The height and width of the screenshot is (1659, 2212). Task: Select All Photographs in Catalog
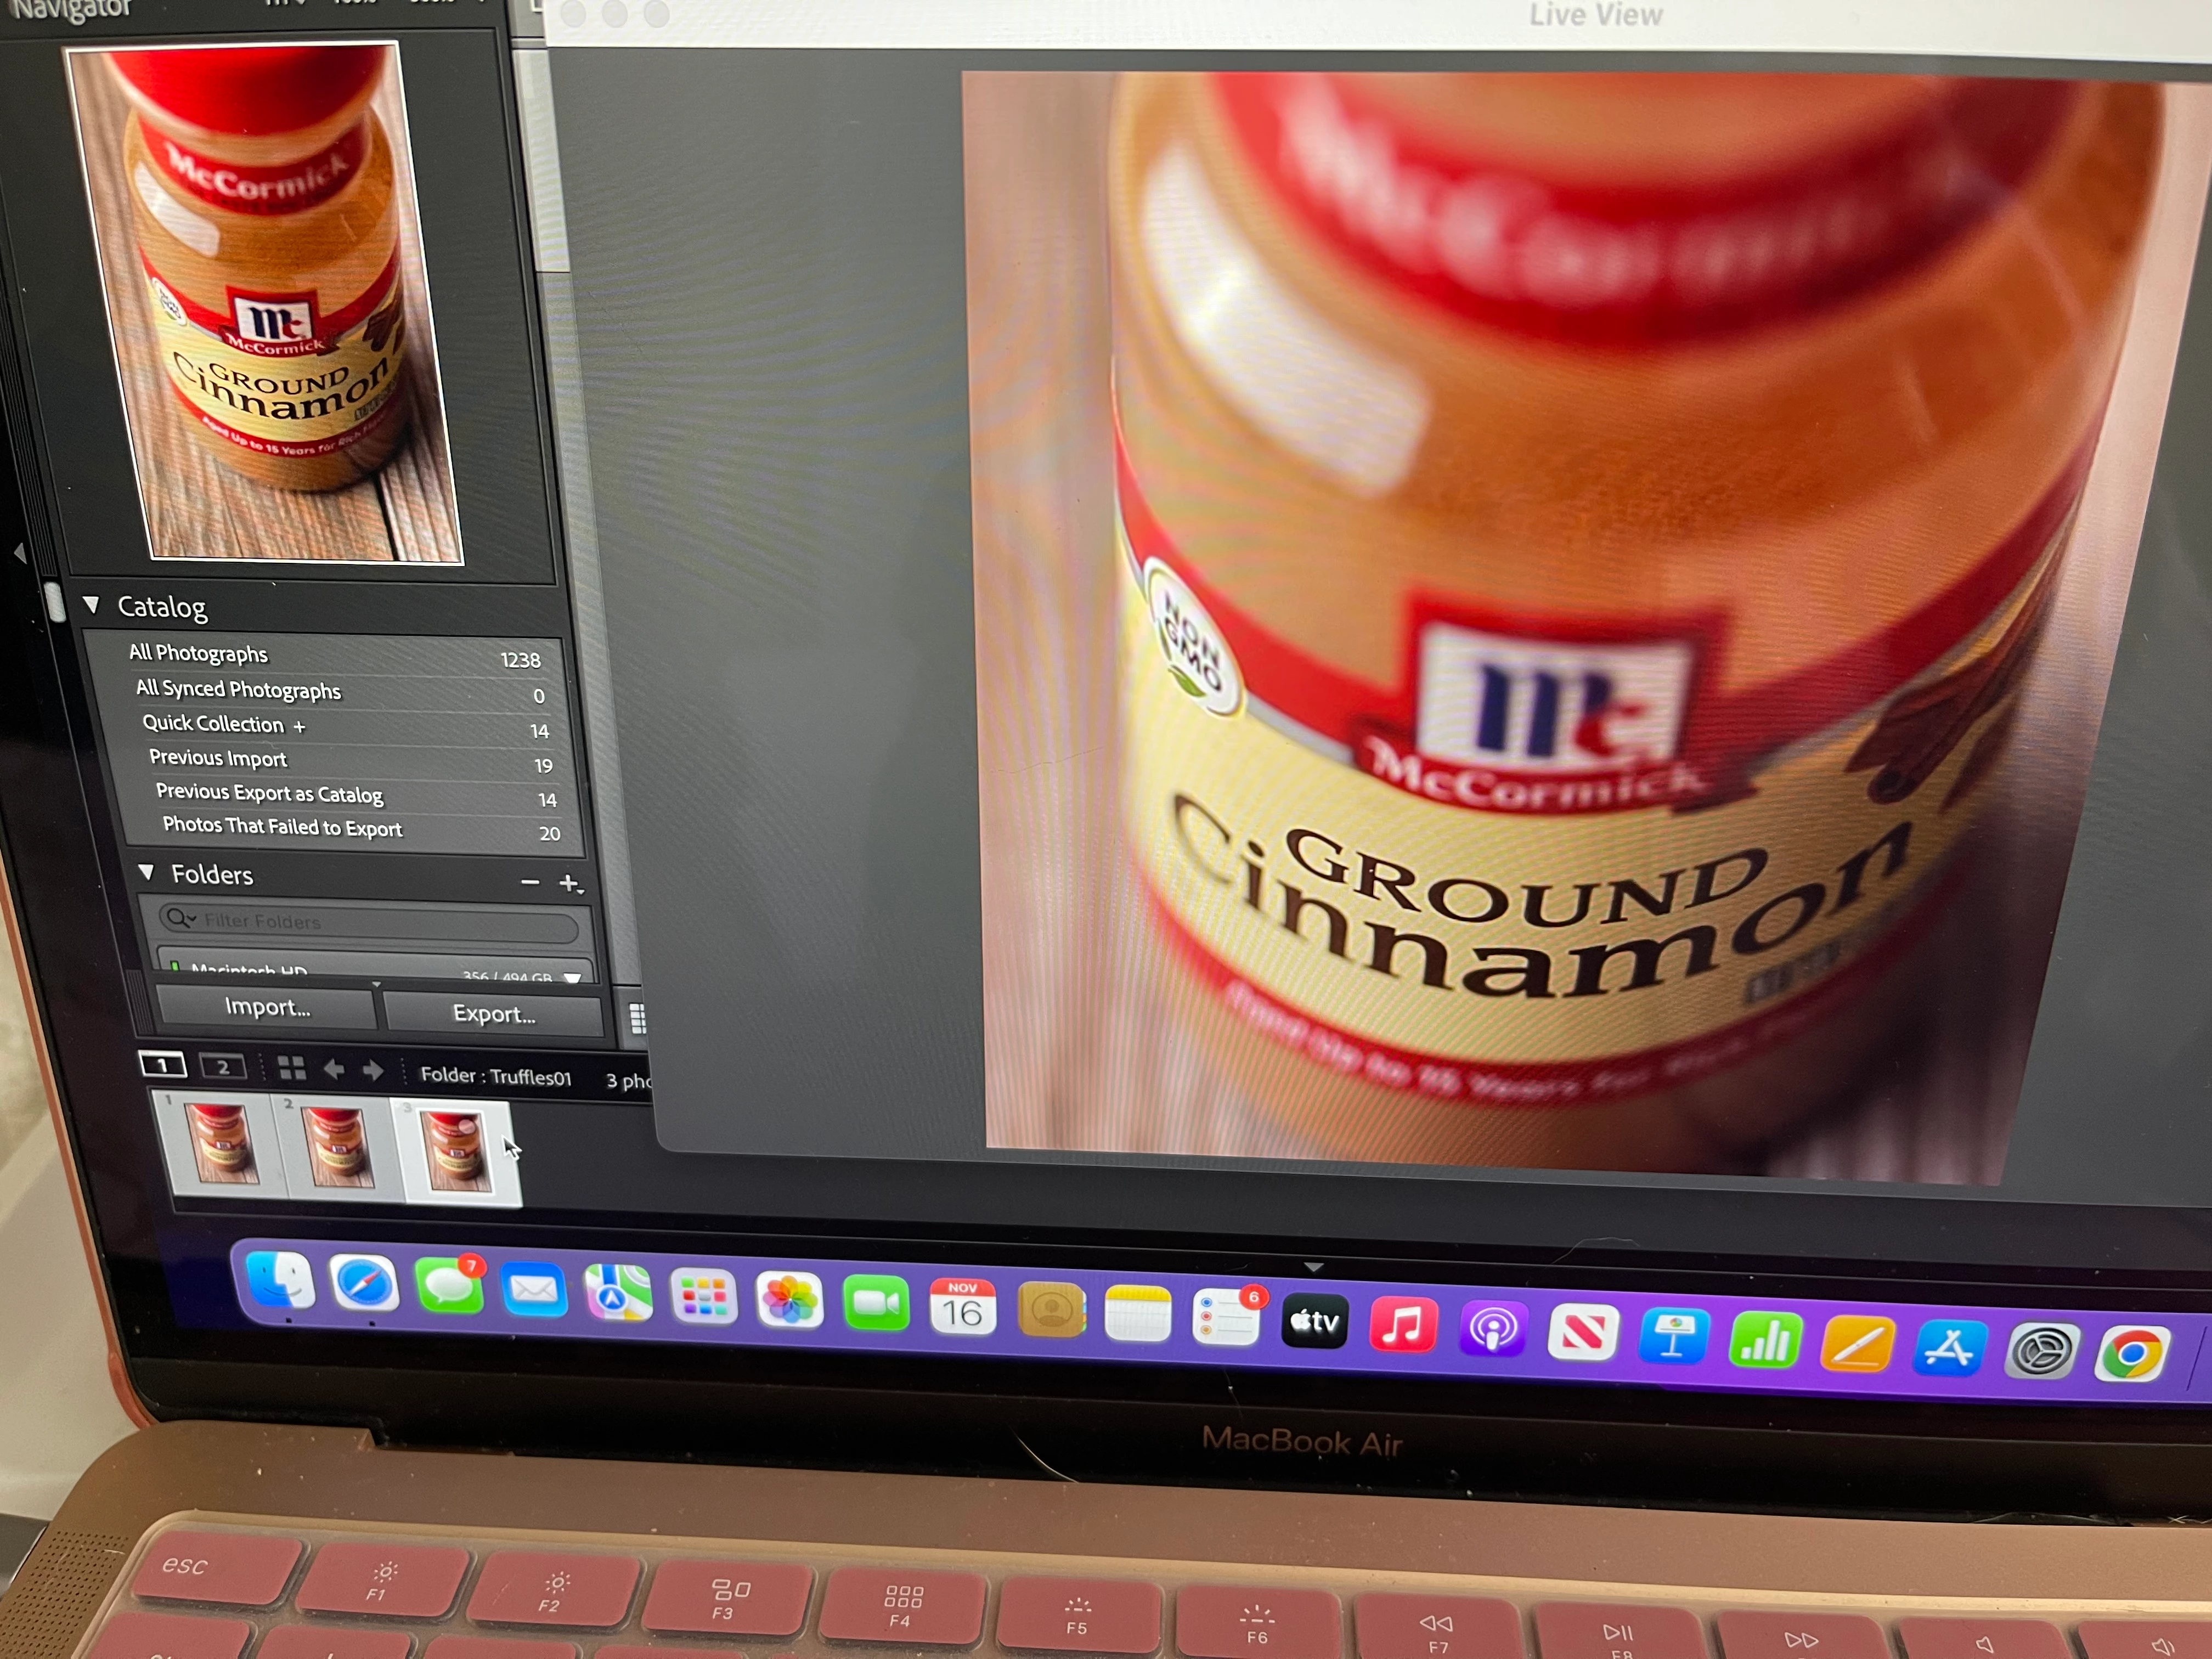198,654
